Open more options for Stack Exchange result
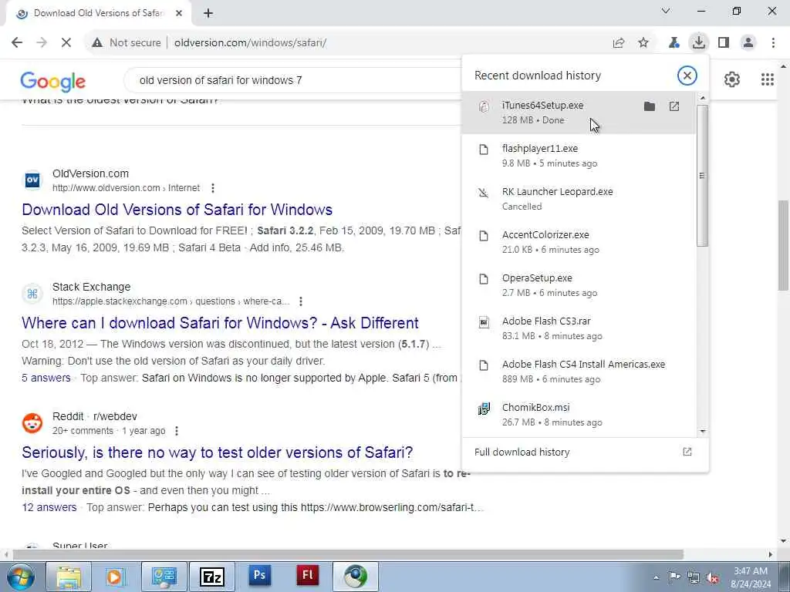Screen dimensions: 790x592 tap(301, 301)
